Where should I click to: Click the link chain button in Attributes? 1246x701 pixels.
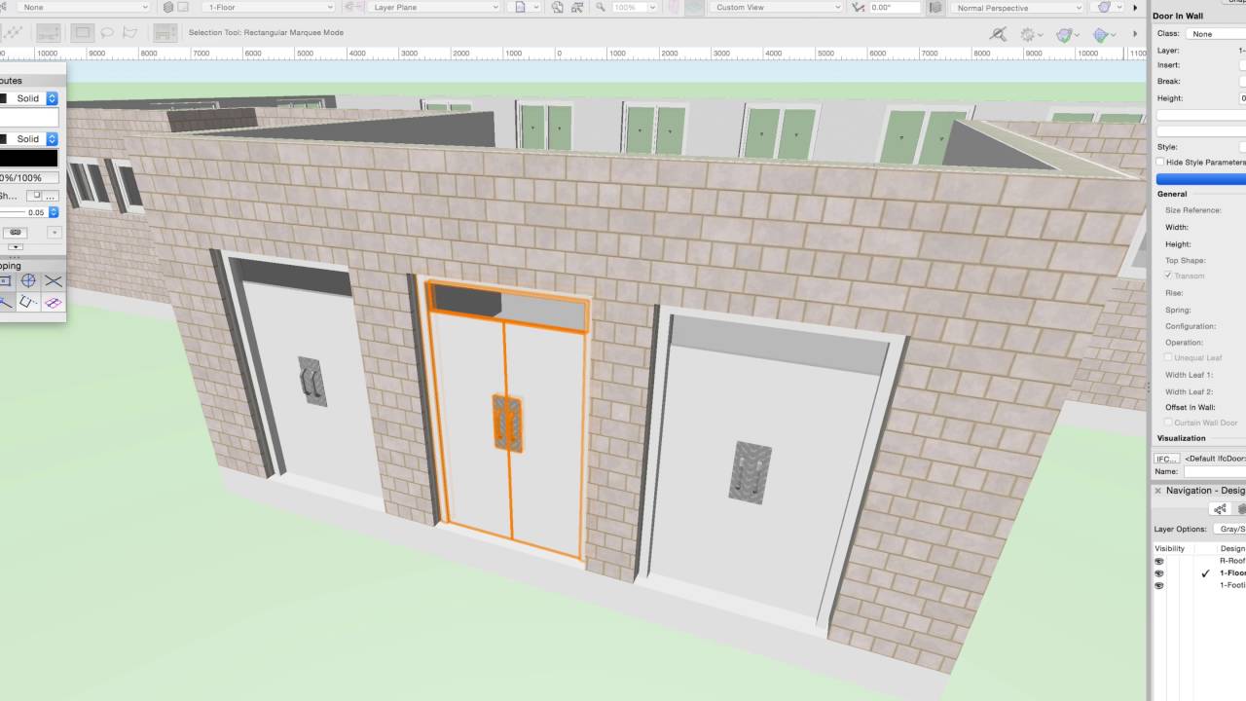click(x=15, y=233)
